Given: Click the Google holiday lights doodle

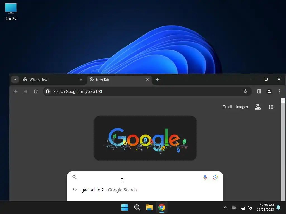Looking at the screenshot, I should pyautogui.click(x=145, y=138).
